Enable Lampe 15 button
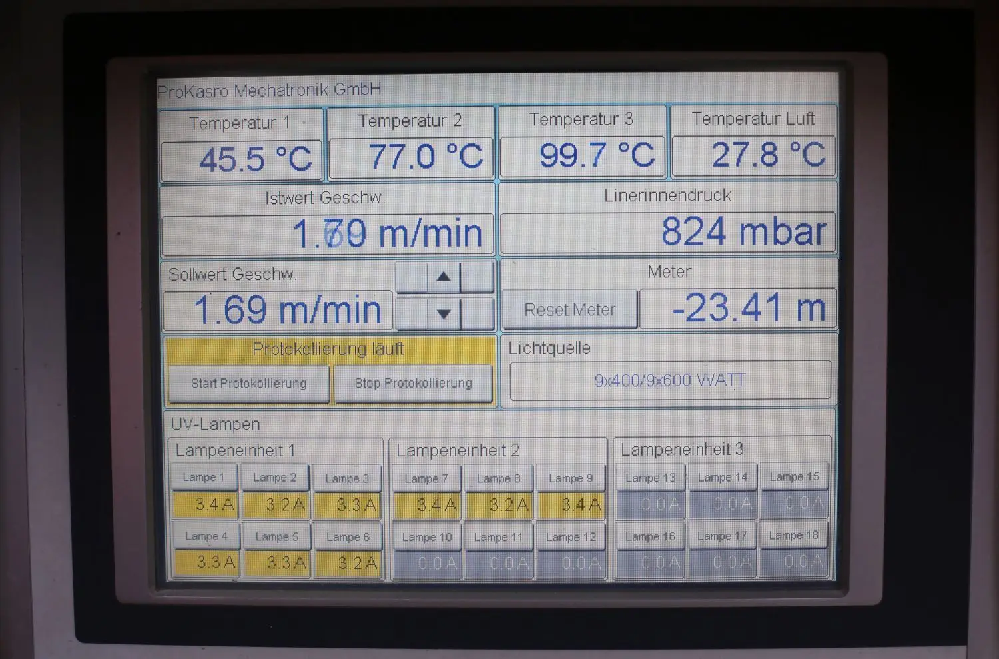 point(794,477)
